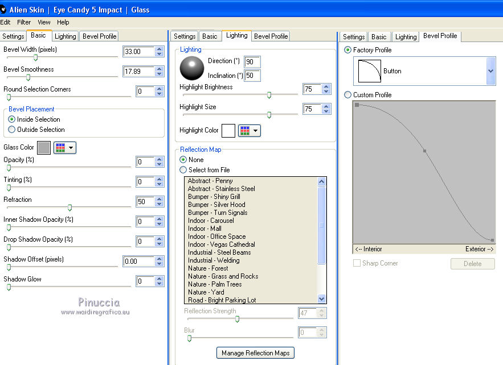This screenshot has width=503, height=365.
Task: Switch to Basic tab in middle panel
Action: 210,36
